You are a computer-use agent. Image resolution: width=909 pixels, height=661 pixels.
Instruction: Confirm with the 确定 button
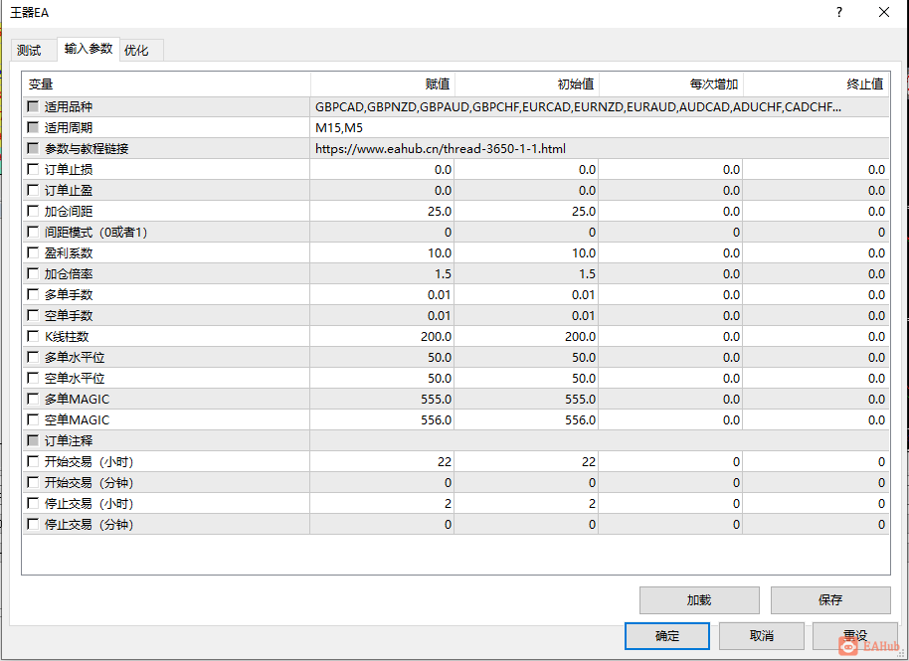667,636
